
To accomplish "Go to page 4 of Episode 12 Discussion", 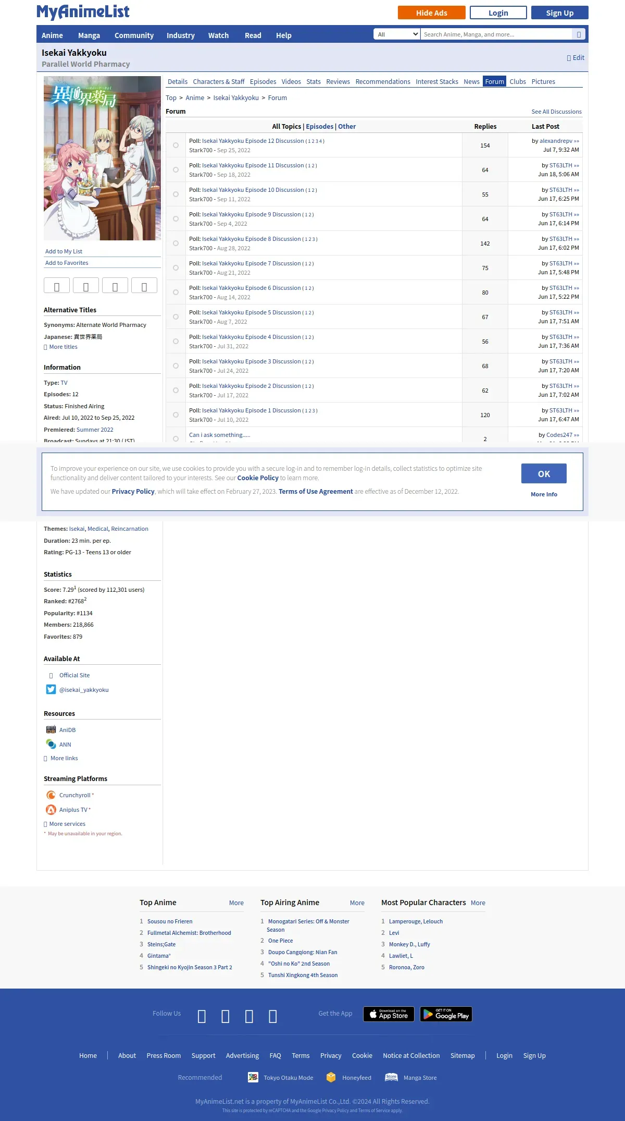I will tap(321, 141).
